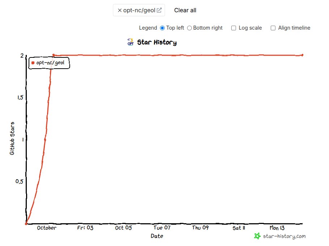This screenshot has width=329, height=246.
Task: Open opt-nc/geol external link icon
Action: click(x=159, y=10)
